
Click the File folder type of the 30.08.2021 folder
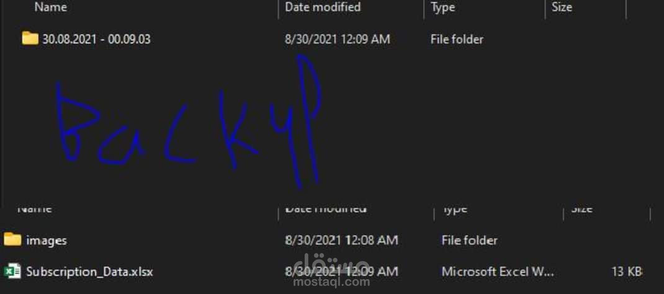(x=457, y=39)
